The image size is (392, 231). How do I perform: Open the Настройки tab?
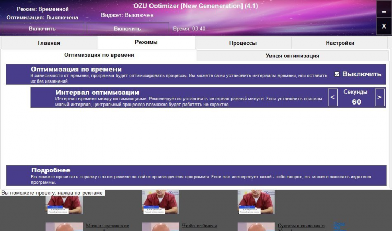[340, 43]
